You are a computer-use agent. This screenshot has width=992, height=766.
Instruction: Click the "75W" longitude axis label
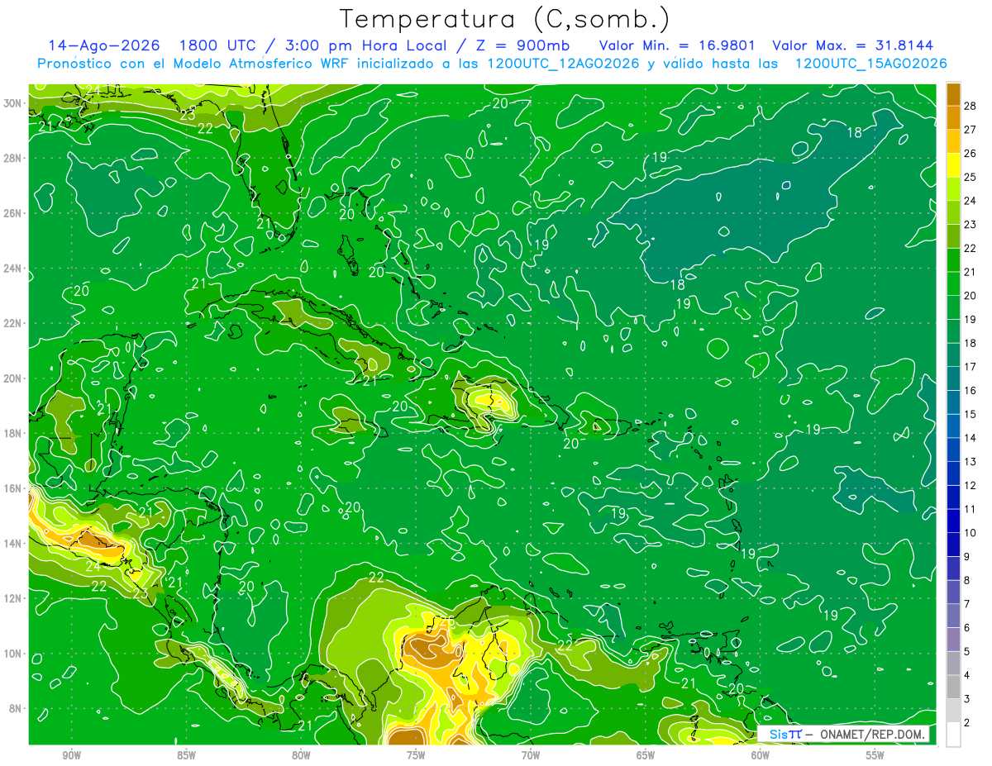click(416, 755)
